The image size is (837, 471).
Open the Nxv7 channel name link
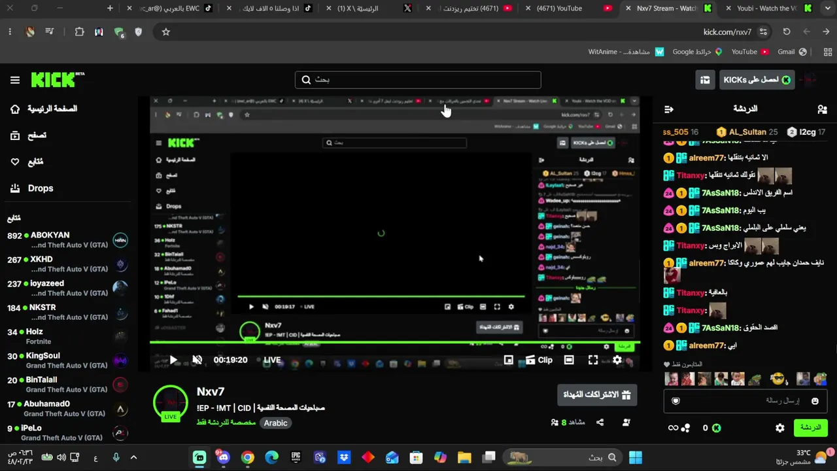click(x=211, y=391)
